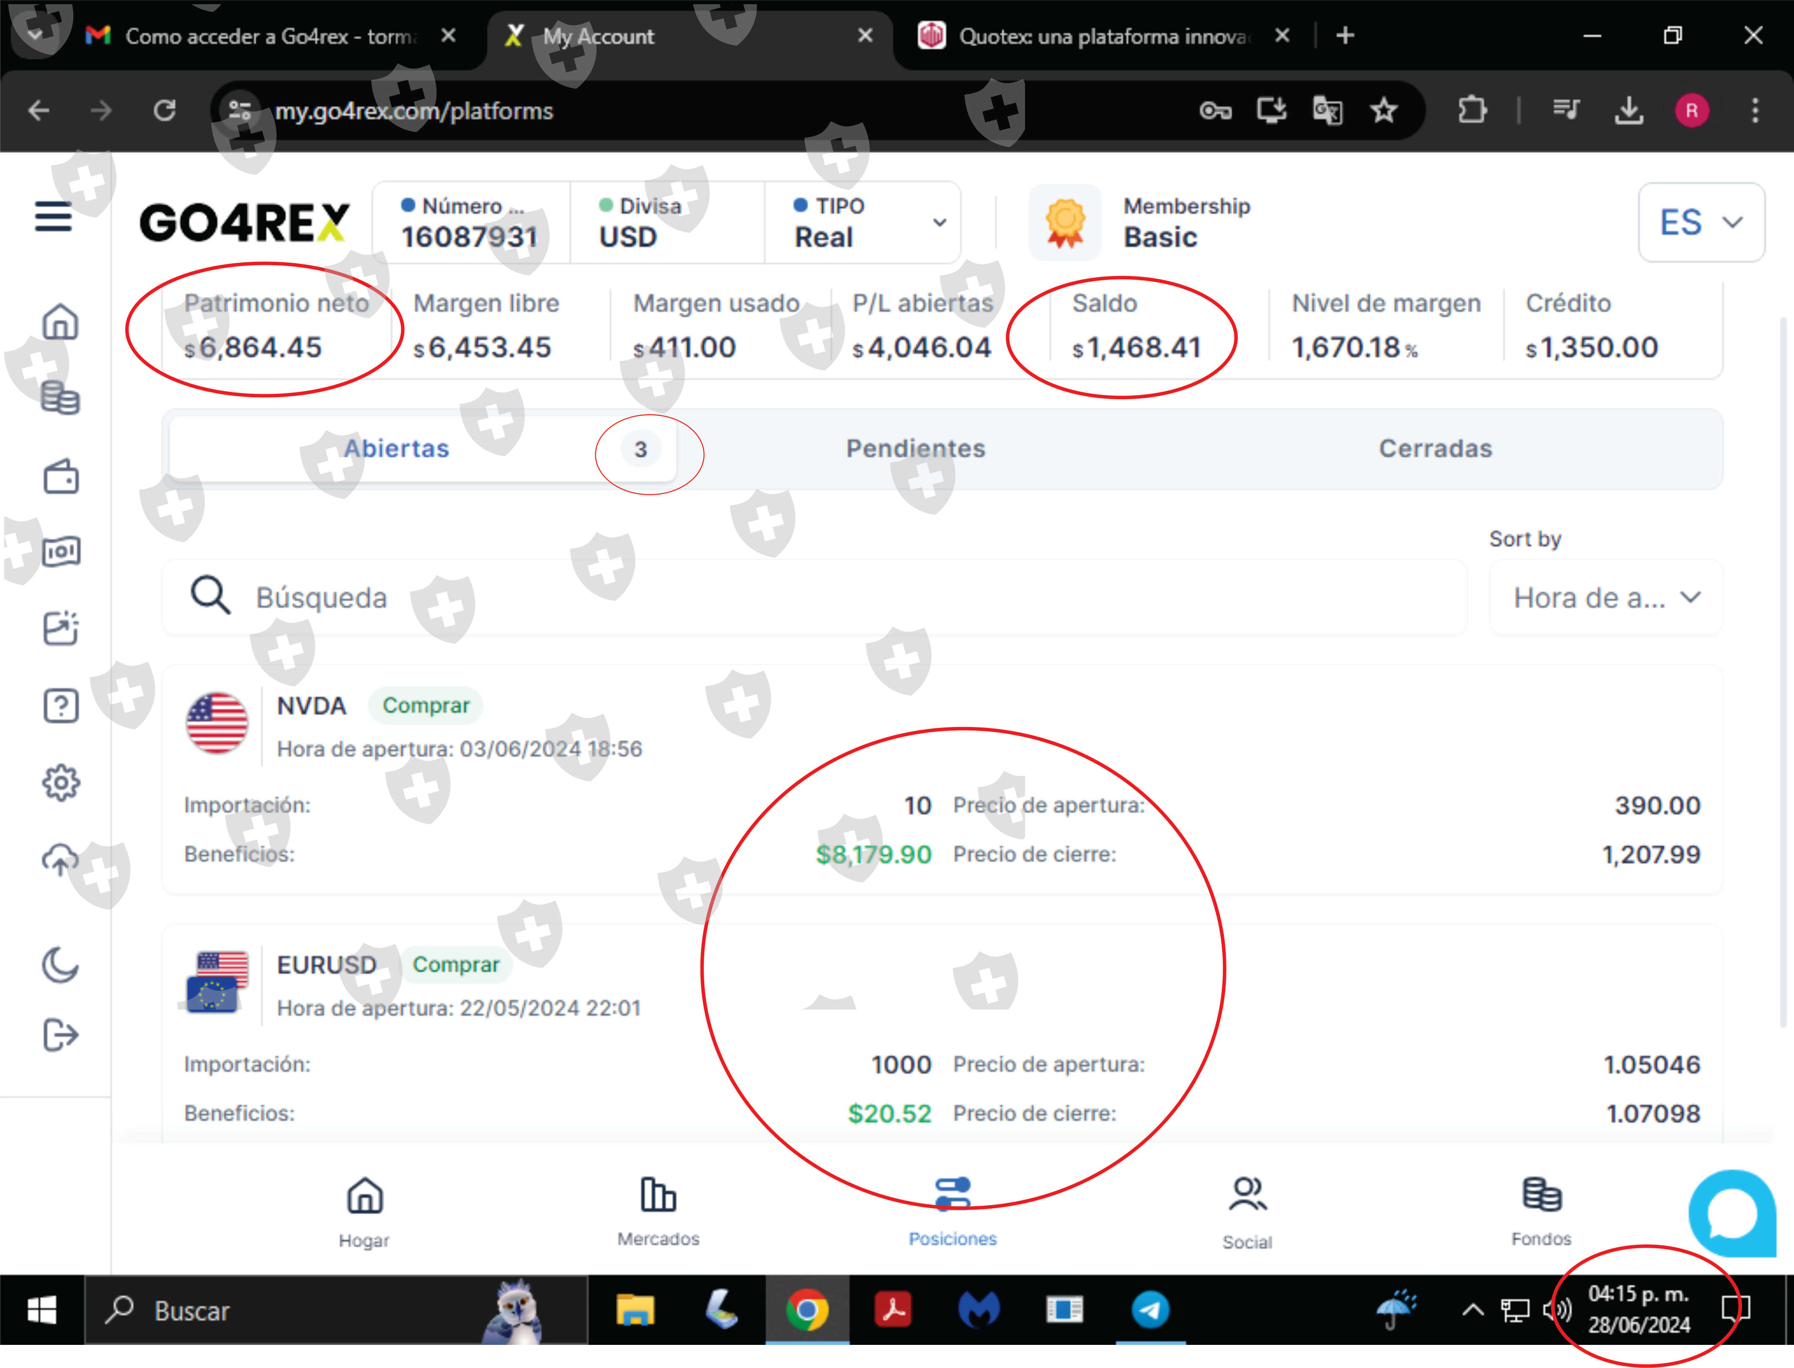Bookmark page with the star icon
The height and width of the screenshot is (1368, 1794).
tap(1383, 110)
